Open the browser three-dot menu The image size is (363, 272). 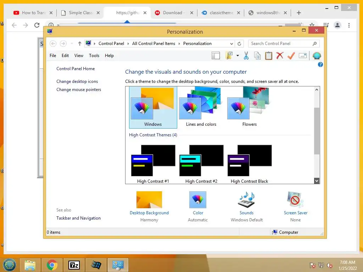click(349, 25)
